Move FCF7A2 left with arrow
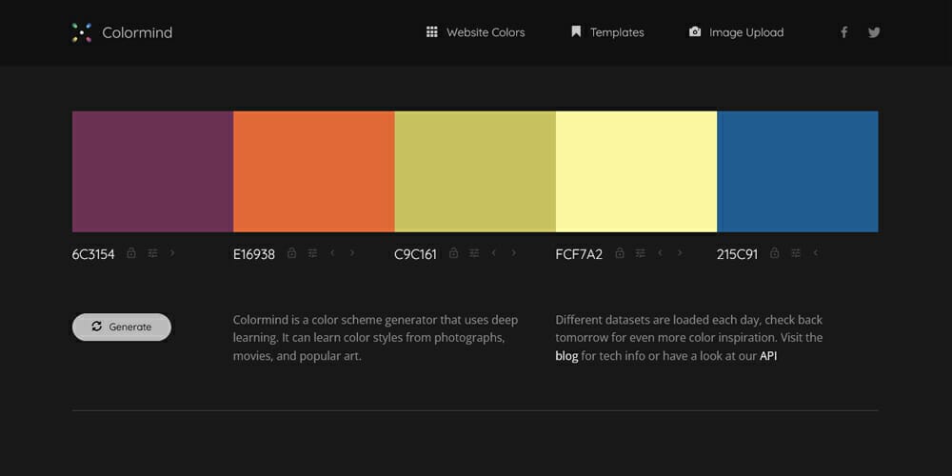The image size is (952, 476). (660, 252)
